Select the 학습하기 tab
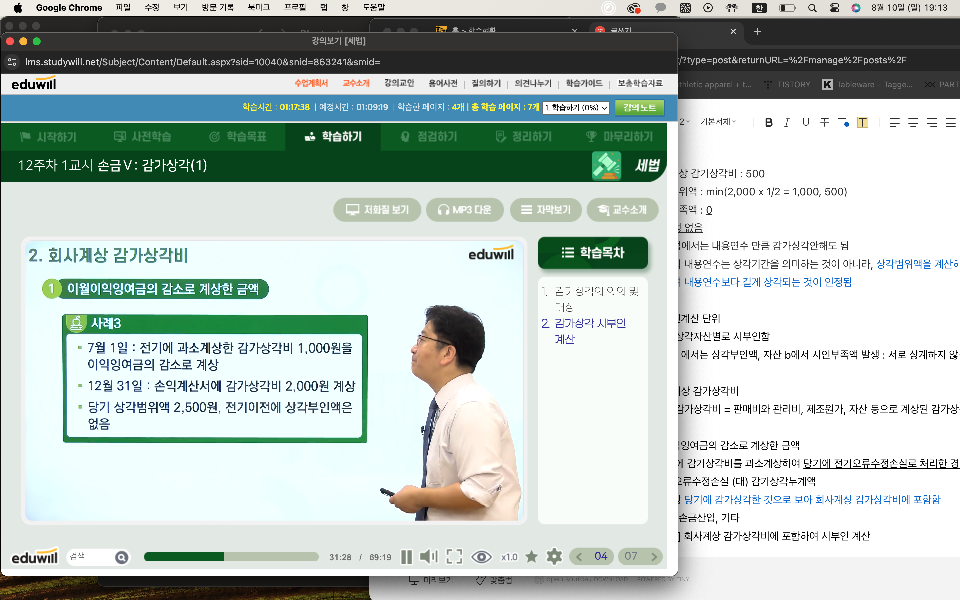This screenshot has height=600, width=960. 333,137
